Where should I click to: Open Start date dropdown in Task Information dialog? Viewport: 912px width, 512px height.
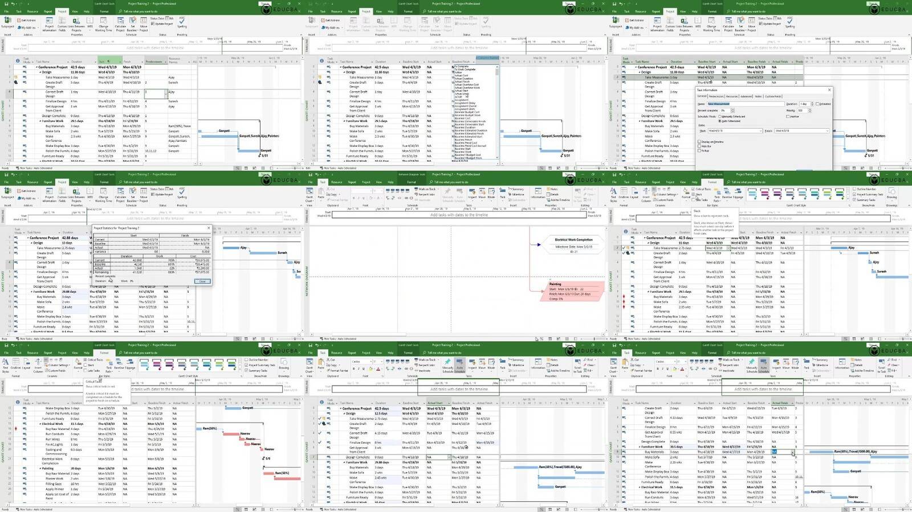(x=761, y=131)
